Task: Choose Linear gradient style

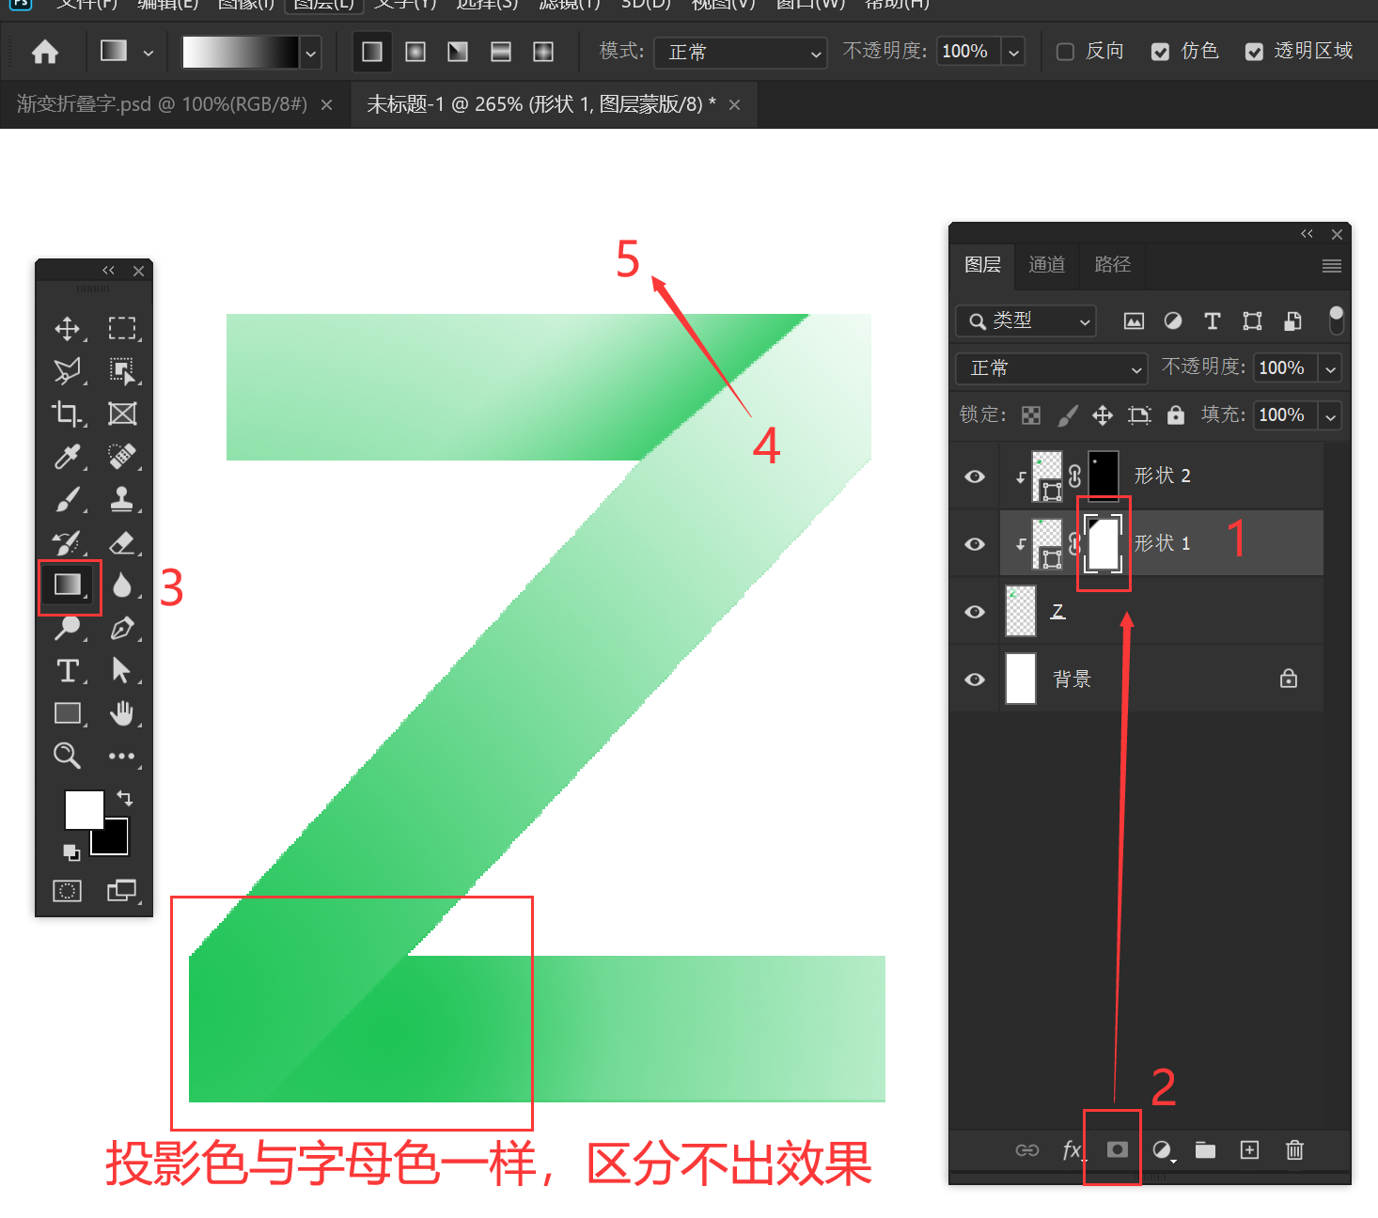Action: (x=372, y=52)
